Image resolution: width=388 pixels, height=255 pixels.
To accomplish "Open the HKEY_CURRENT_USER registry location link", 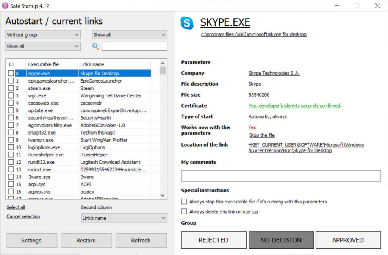I will (x=306, y=147).
